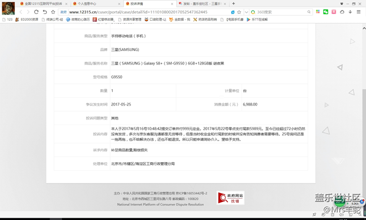
Task: Go back with the back arrow
Action: [x=21, y=12]
